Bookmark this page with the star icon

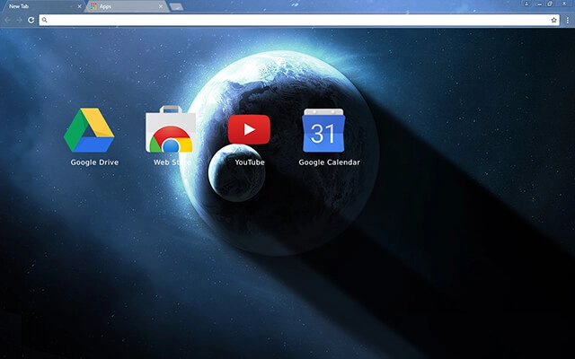553,20
